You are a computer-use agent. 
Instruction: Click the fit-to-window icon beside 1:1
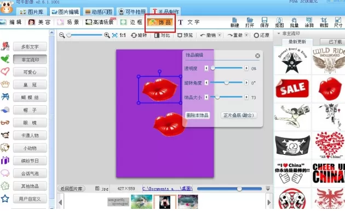click(114, 35)
